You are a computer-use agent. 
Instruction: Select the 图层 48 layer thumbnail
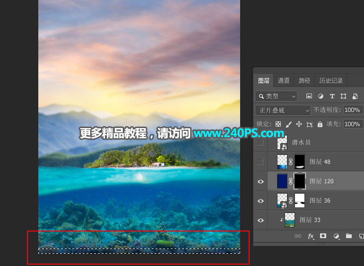pos(282,162)
